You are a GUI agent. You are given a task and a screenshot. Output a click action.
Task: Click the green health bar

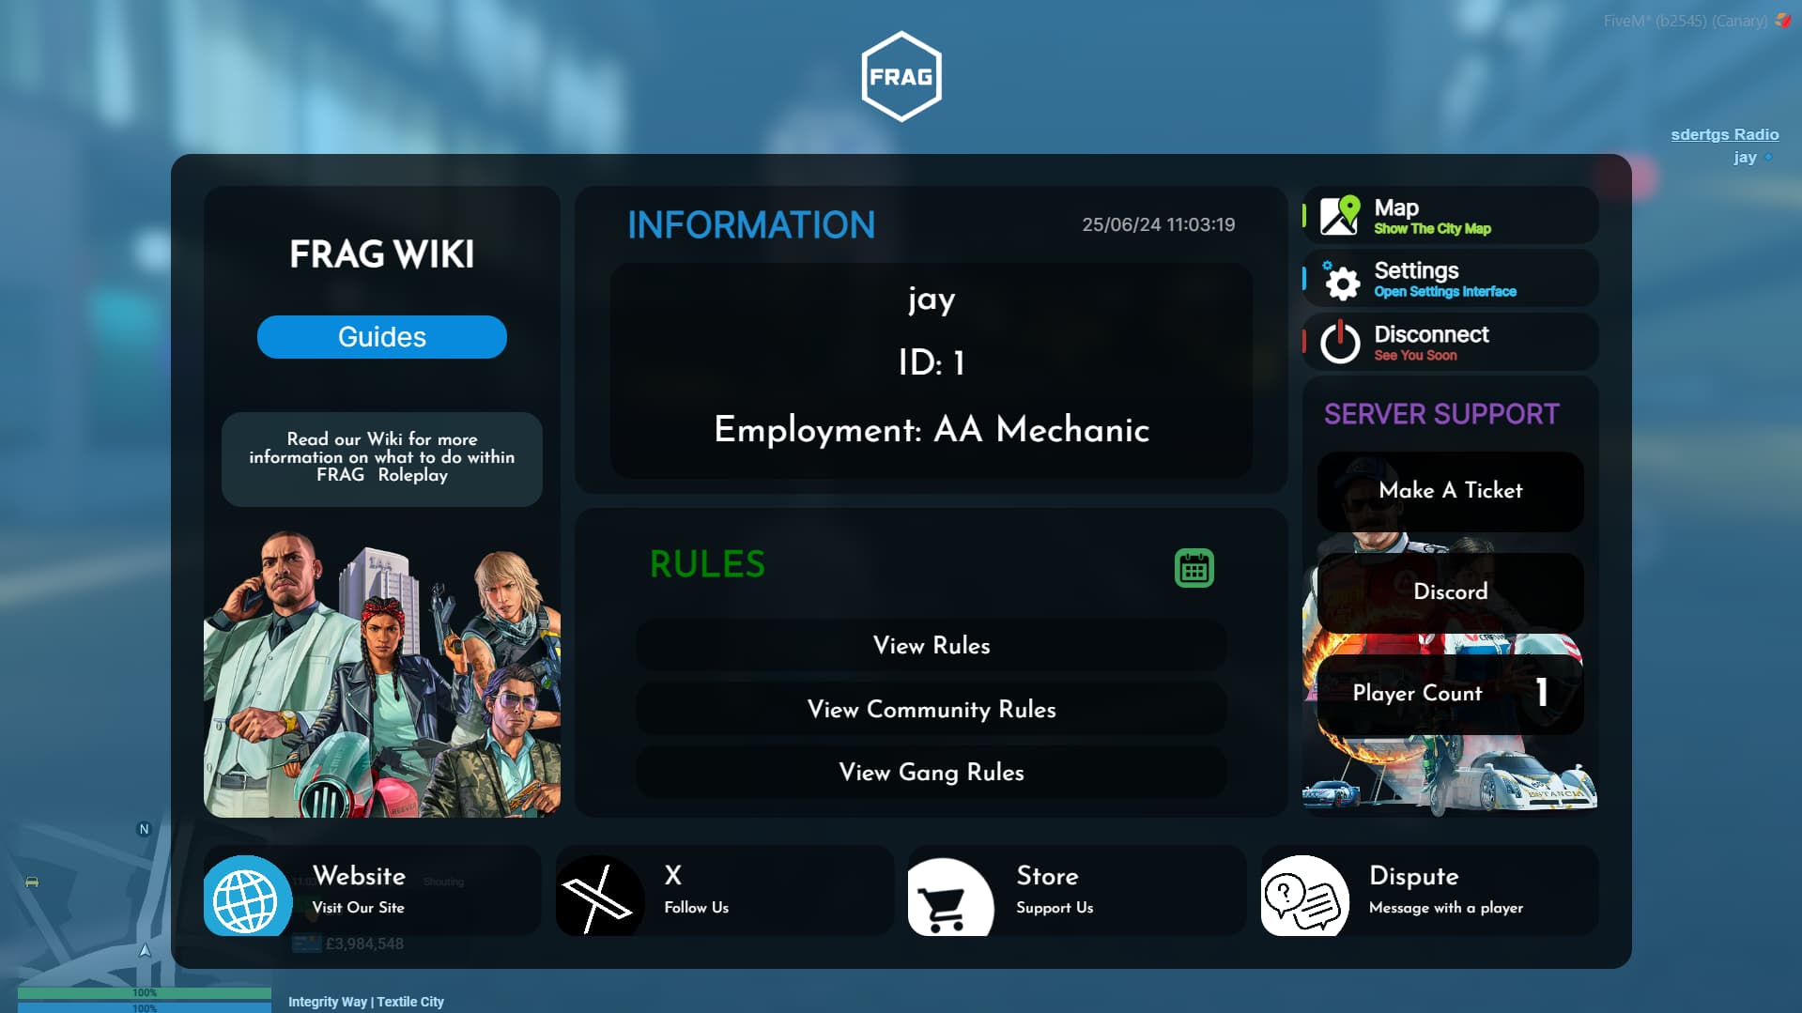click(145, 992)
